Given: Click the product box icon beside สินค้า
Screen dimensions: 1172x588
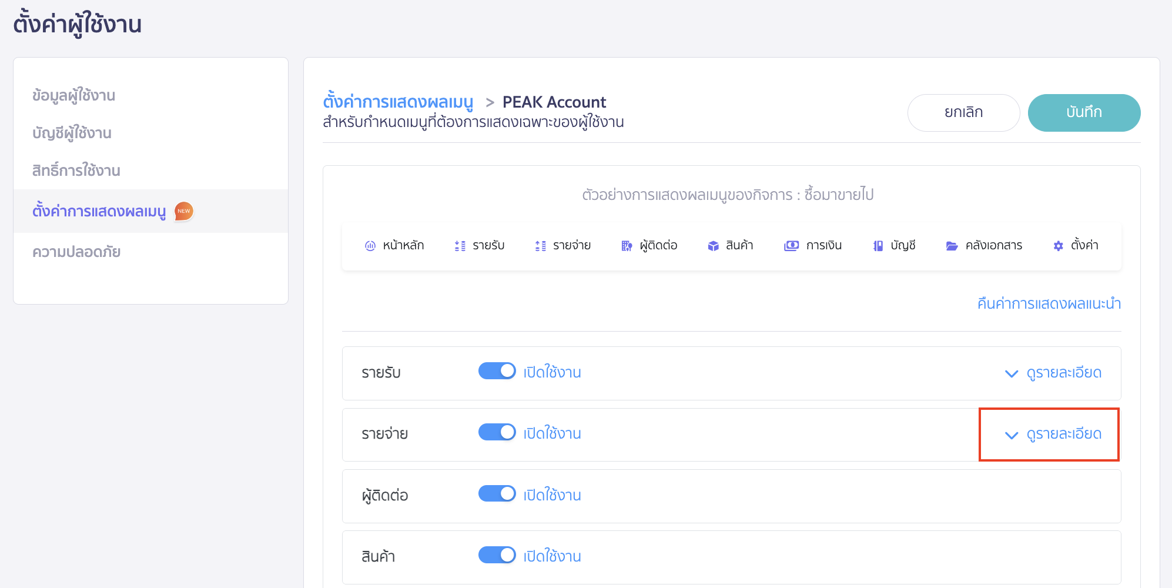Looking at the screenshot, I should [x=713, y=246].
